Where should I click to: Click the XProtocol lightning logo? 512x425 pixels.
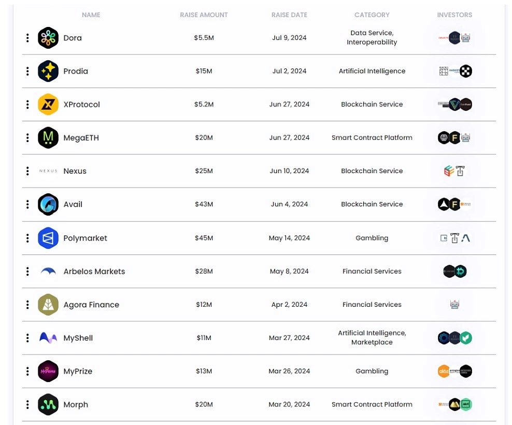pyautogui.click(x=48, y=104)
